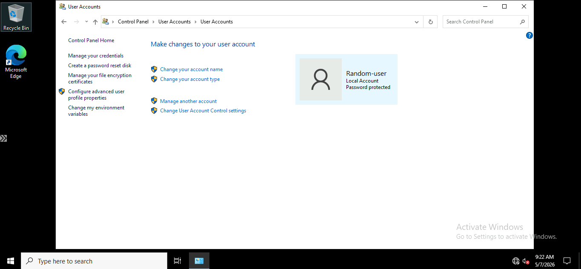The height and width of the screenshot is (269, 581).
Task: Click the search magnifier icon
Action: coord(523,22)
